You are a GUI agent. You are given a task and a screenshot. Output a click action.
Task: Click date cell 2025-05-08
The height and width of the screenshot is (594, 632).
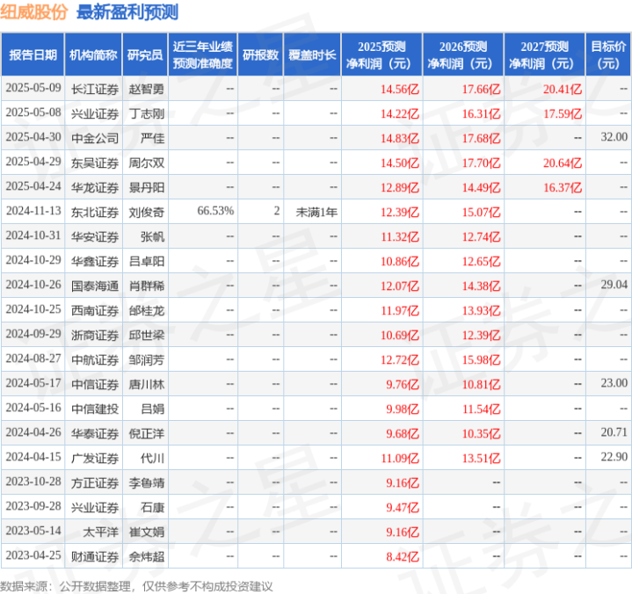[33, 112]
